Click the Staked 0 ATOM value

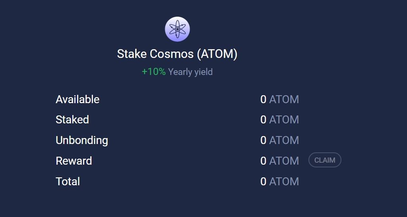pos(279,120)
